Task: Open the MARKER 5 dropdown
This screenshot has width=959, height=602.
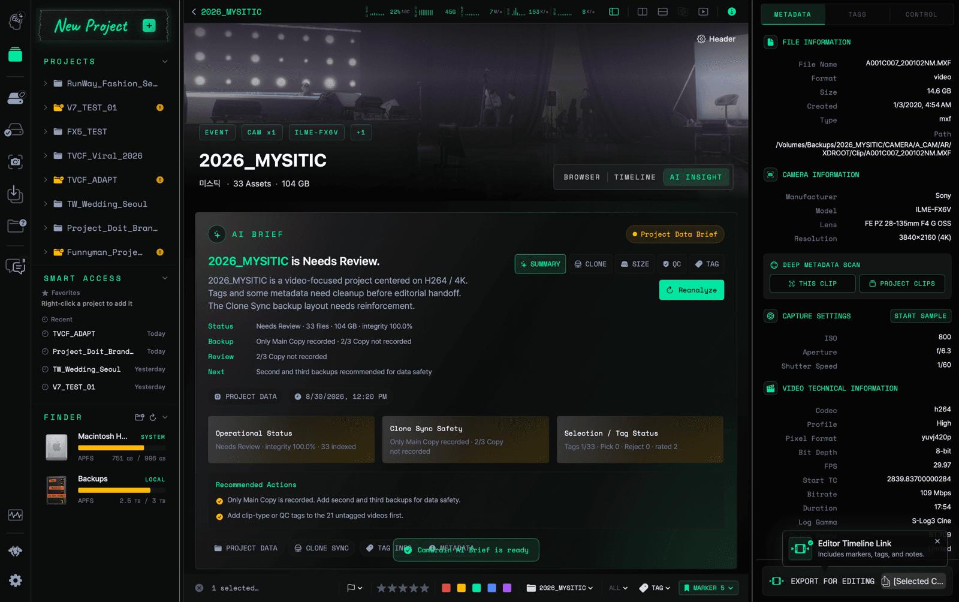Action: [708, 588]
